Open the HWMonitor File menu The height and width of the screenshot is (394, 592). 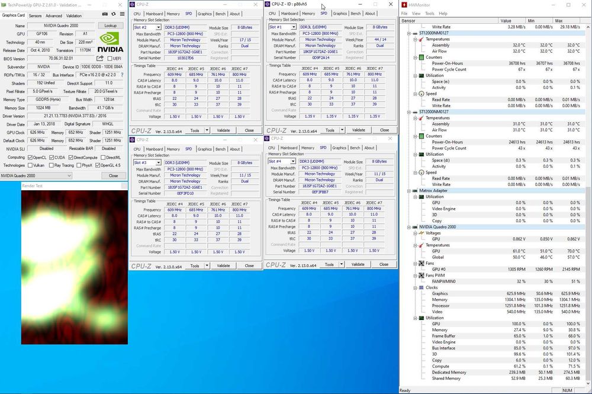click(404, 13)
